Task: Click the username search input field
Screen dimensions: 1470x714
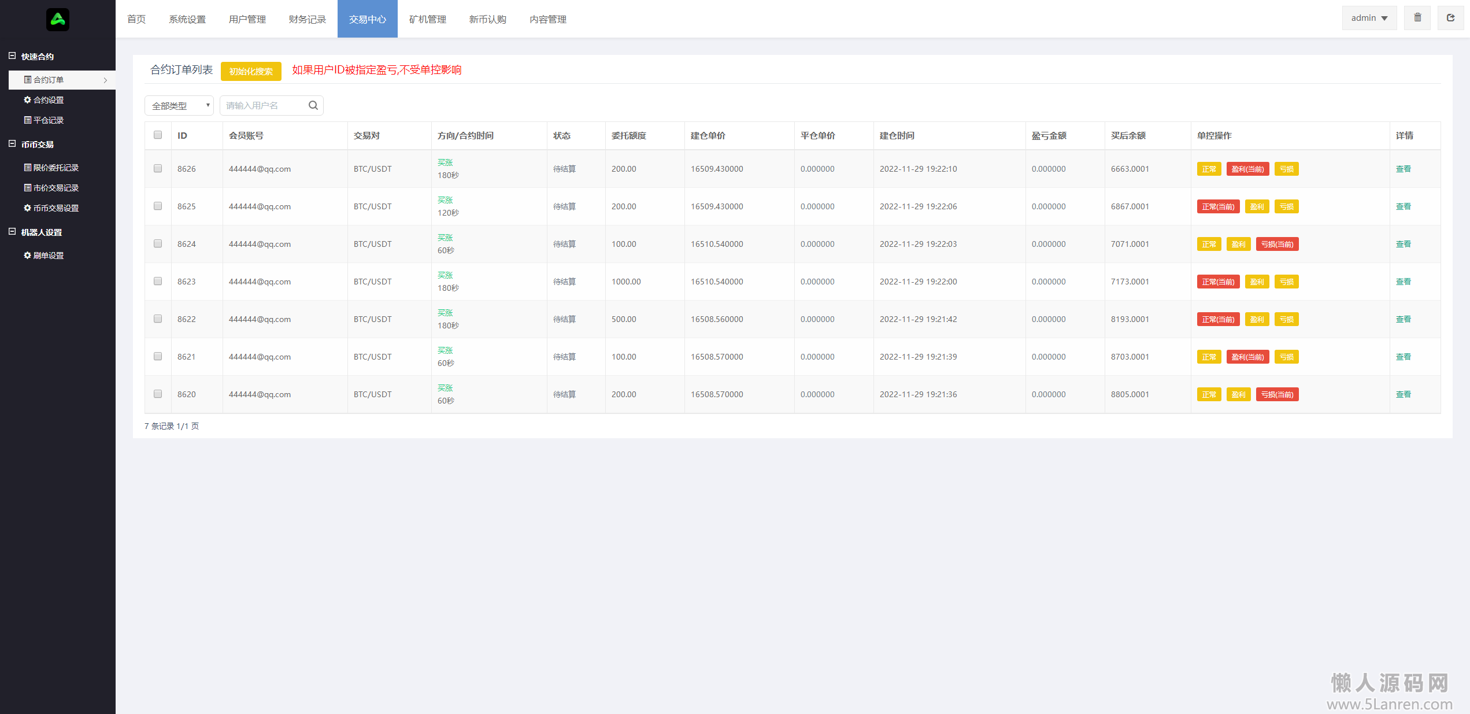Action: click(263, 105)
